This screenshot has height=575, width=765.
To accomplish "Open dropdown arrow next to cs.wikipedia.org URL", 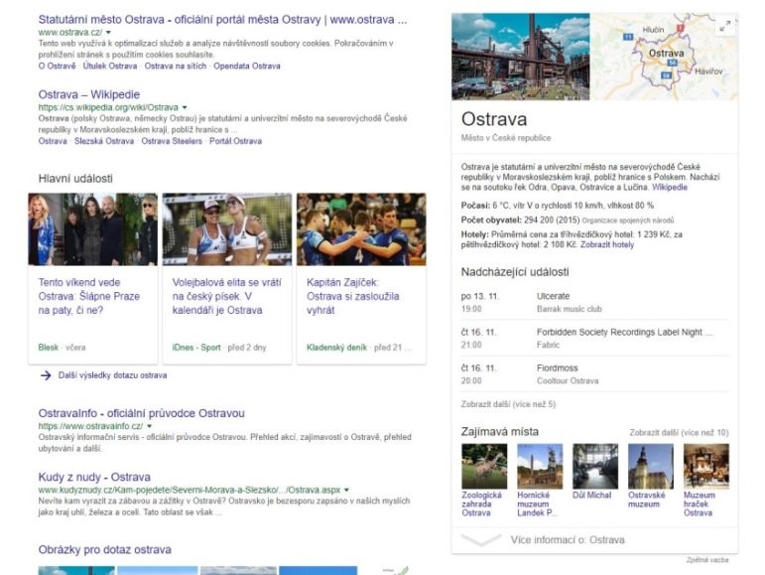I will [x=185, y=107].
